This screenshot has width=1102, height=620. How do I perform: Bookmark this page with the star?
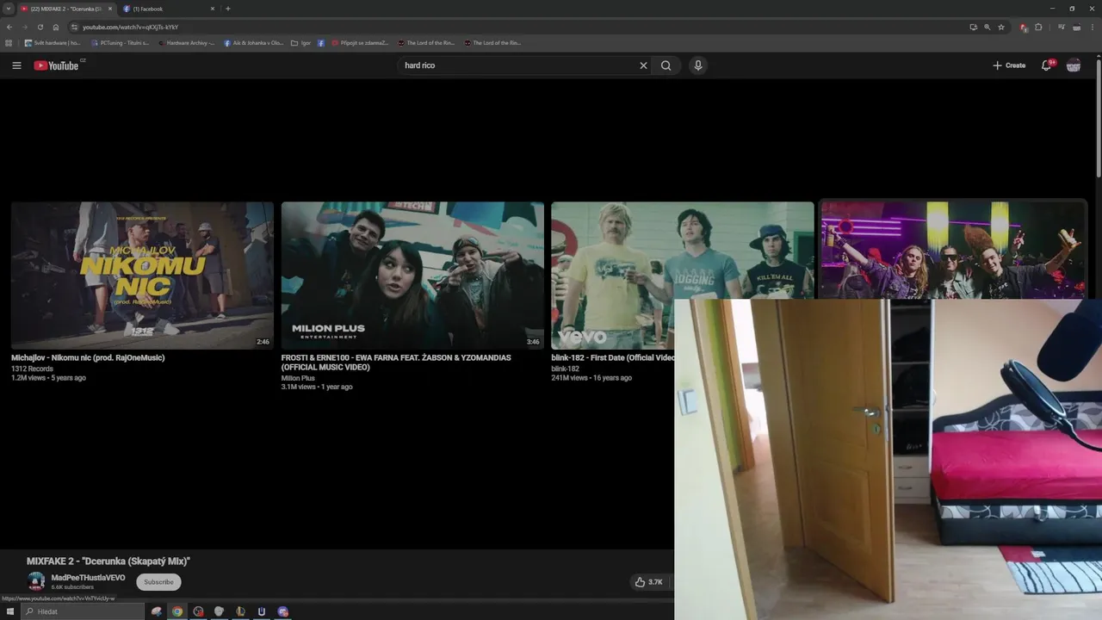click(x=1001, y=27)
